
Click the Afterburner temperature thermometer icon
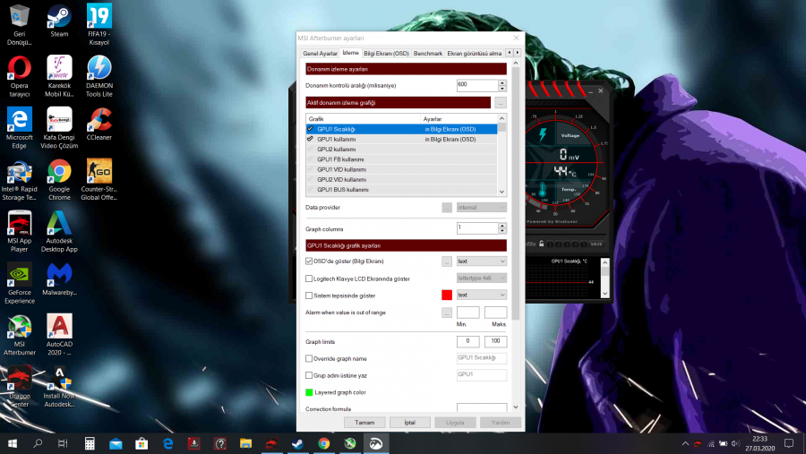[x=543, y=190]
